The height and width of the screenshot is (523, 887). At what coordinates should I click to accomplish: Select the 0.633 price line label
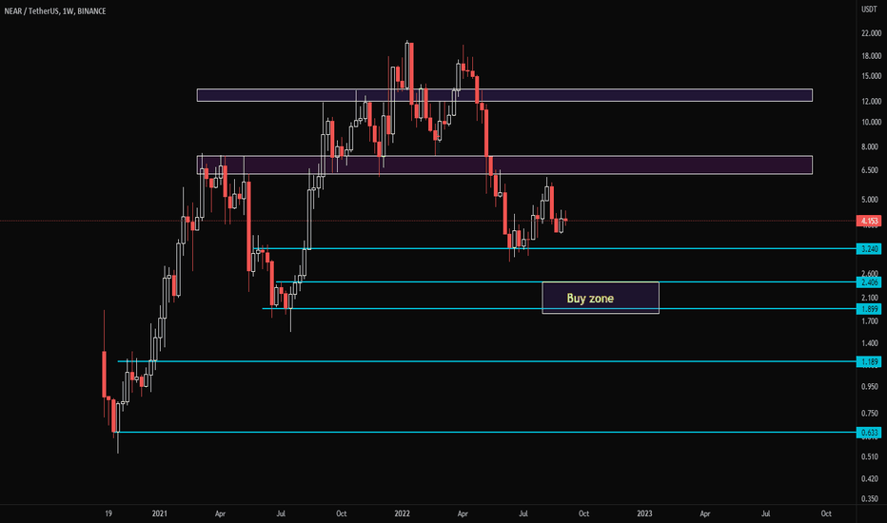[x=869, y=433]
